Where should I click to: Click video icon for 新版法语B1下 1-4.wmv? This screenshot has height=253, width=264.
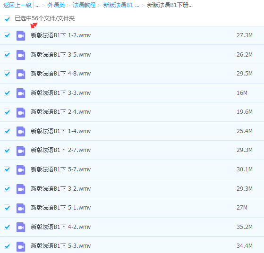[x=21, y=131]
